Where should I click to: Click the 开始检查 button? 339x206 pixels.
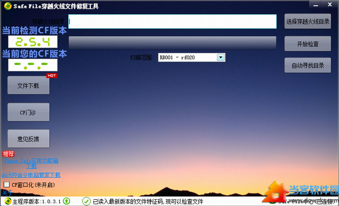pos(308,44)
